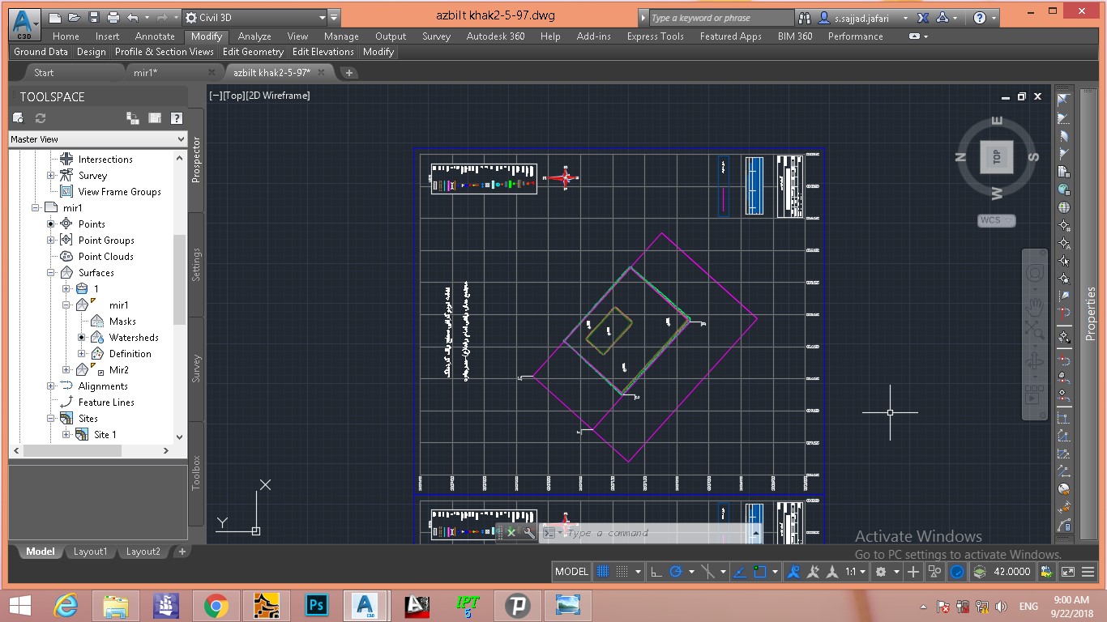Switch to the Layout1 tab

[90, 552]
